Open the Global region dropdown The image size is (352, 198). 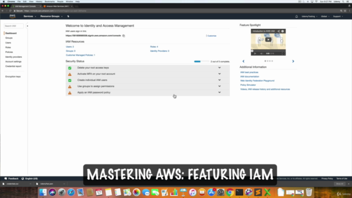(325, 16)
